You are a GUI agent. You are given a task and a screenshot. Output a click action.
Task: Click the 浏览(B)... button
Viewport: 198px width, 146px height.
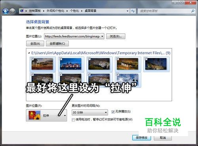tap(116, 36)
